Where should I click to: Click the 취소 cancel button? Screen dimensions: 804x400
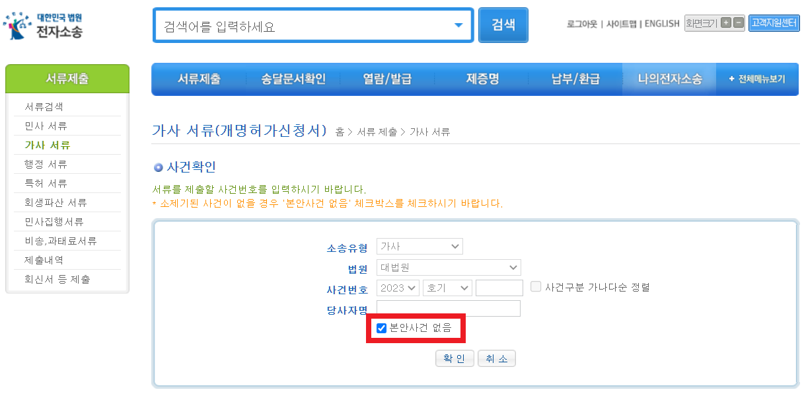point(497,358)
